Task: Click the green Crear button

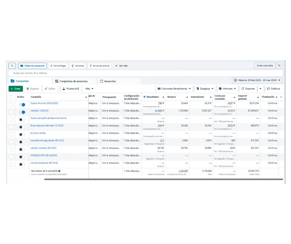Action: (x=15, y=89)
